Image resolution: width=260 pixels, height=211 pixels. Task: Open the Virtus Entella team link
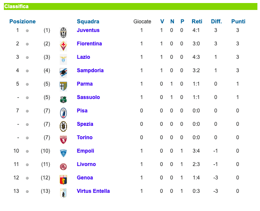[93, 191]
